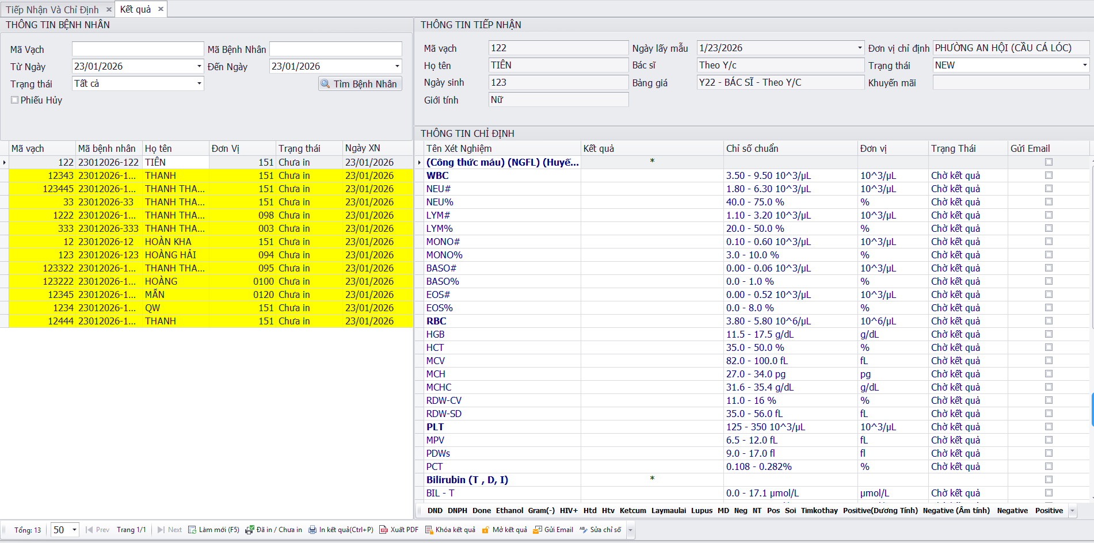Screen dimensions: 1094x543
Task: Insert the Negative (Âm tính) quick result
Action: 956,511
